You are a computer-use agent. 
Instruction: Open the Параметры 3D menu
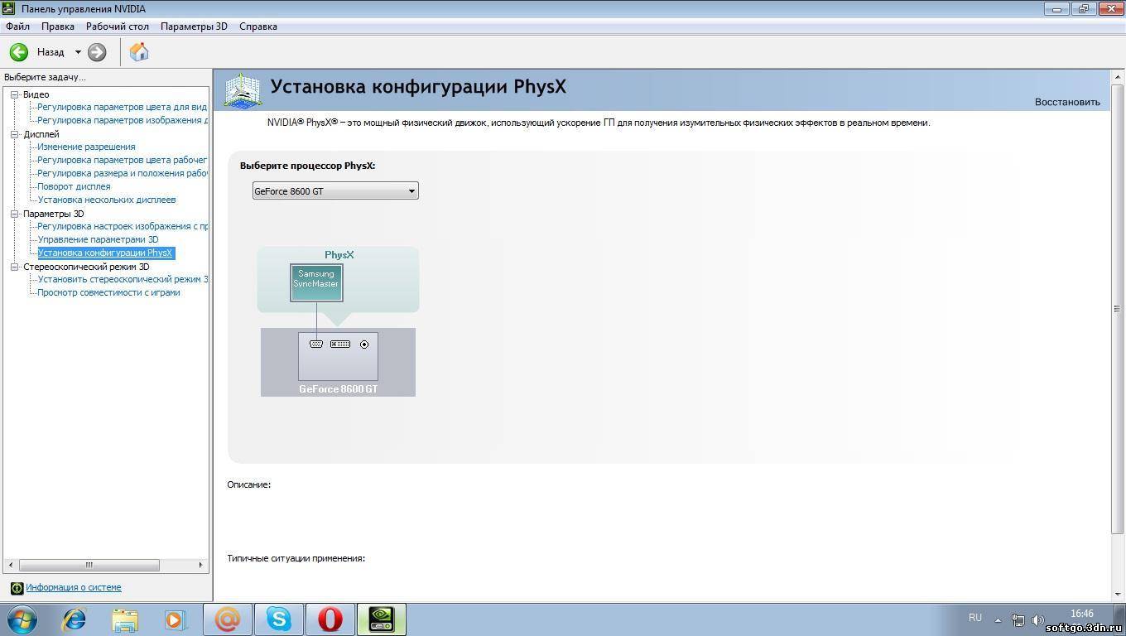194,26
